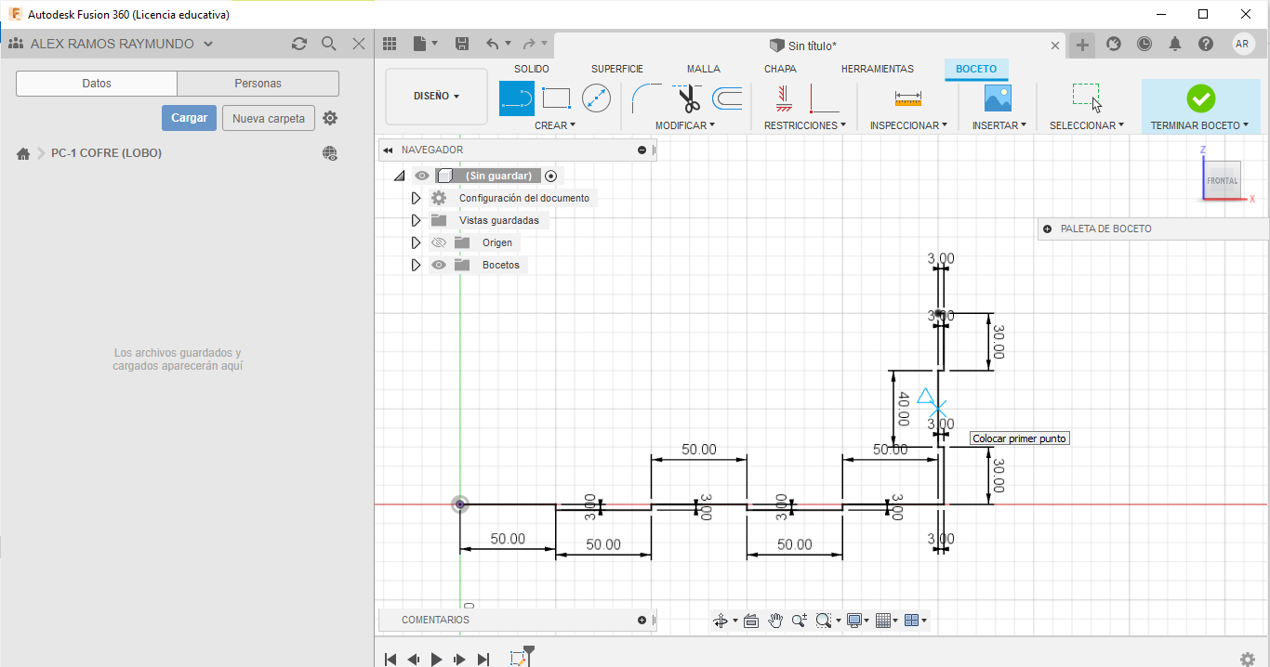Screen dimensions: 1270x667
Task: Expand the Bocetos folder
Action: tap(416, 265)
